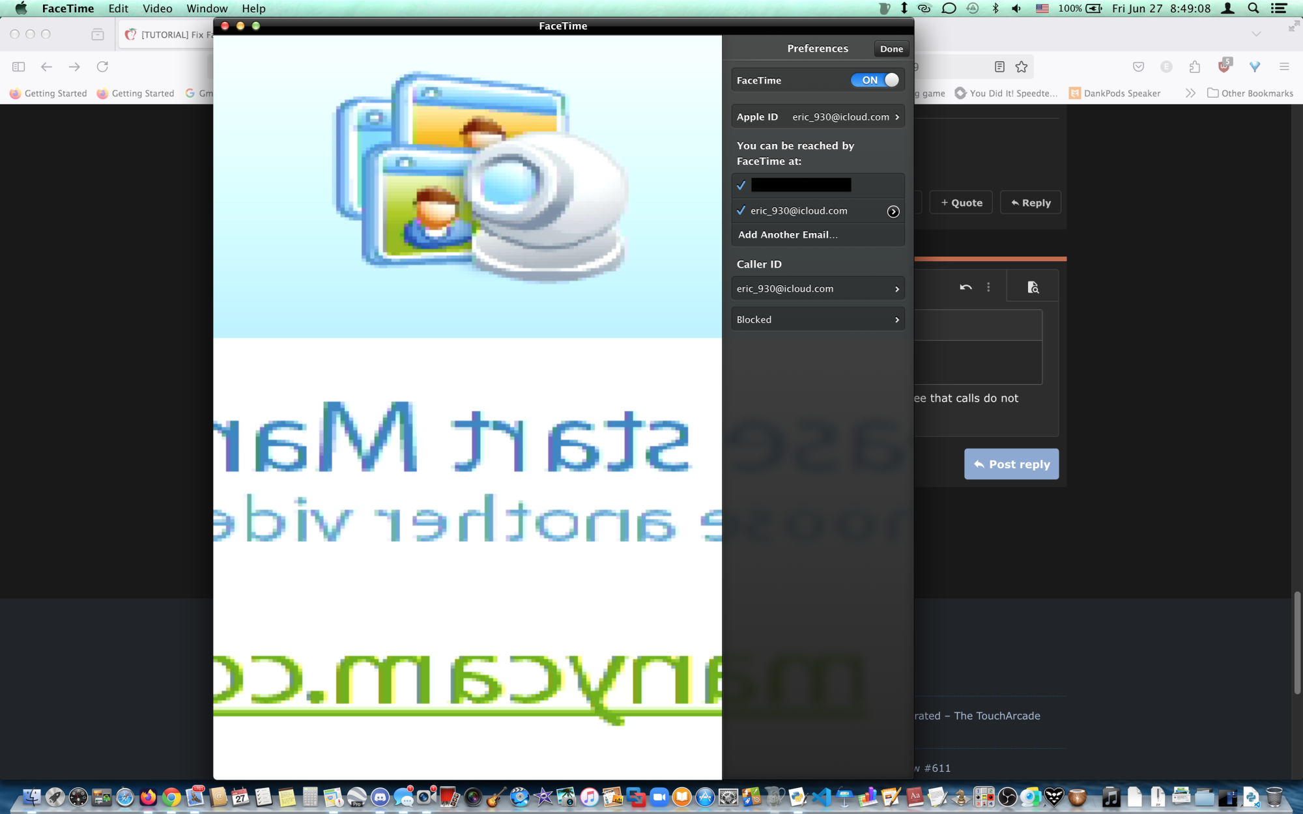This screenshot has height=814, width=1303.
Task: Turn the FaceTime switch OFF
Action: click(x=875, y=79)
